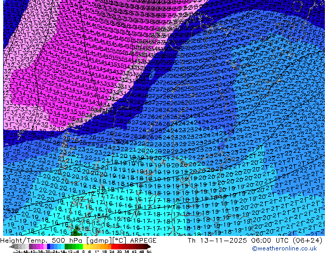Click the gray left arrow end of legend
328x253 pixels.
pyautogui.click(x=12, y=247)
